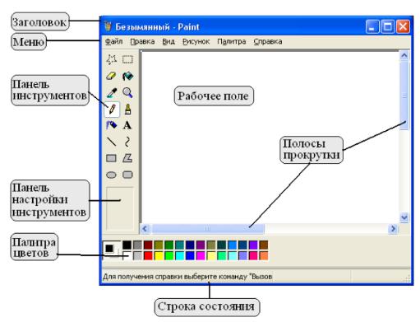The width and height of the screenshot is (420, 322).
Task: Click the status bar help text
Action: [x=187, y=277]
